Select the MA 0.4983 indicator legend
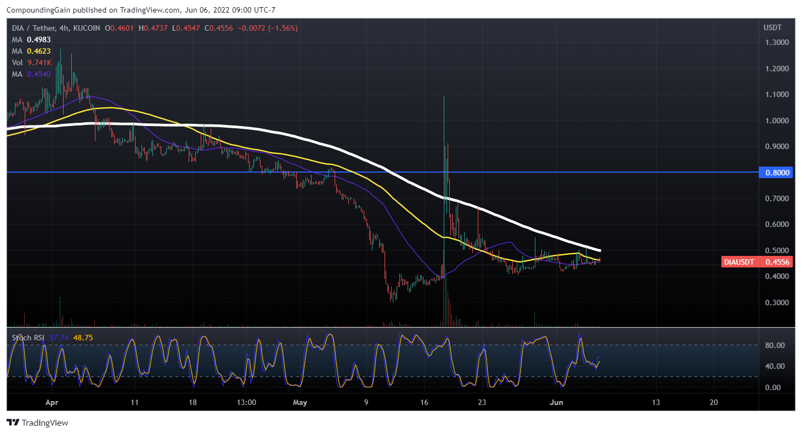 pos(32,39)
